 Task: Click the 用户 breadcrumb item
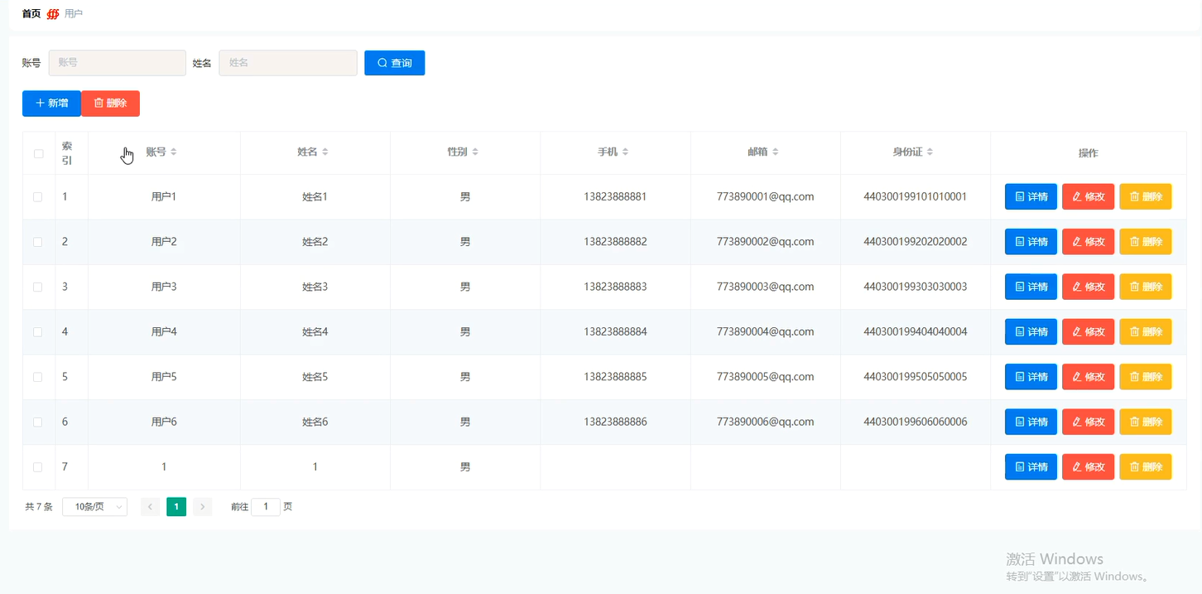pos(74,14)
